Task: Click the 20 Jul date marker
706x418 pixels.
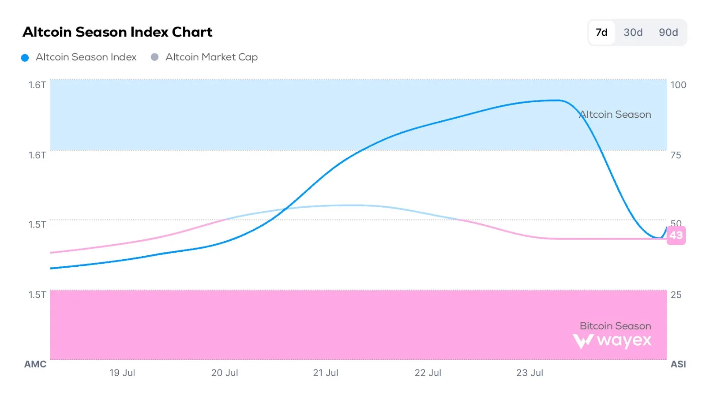Action: (225, 373)
